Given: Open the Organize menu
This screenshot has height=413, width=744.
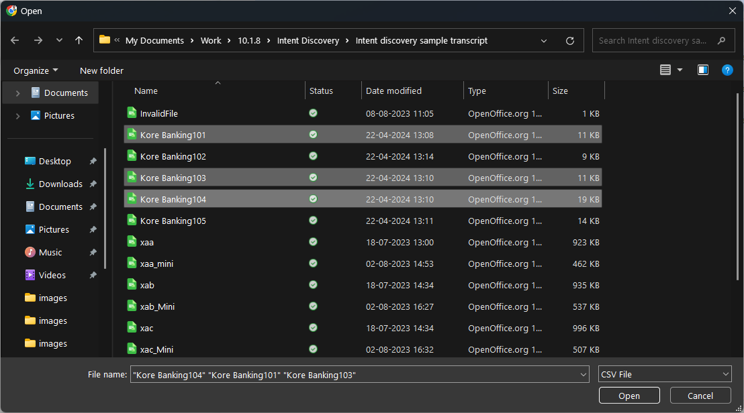Looking at the screenshot, I should [x=36, y=70].
